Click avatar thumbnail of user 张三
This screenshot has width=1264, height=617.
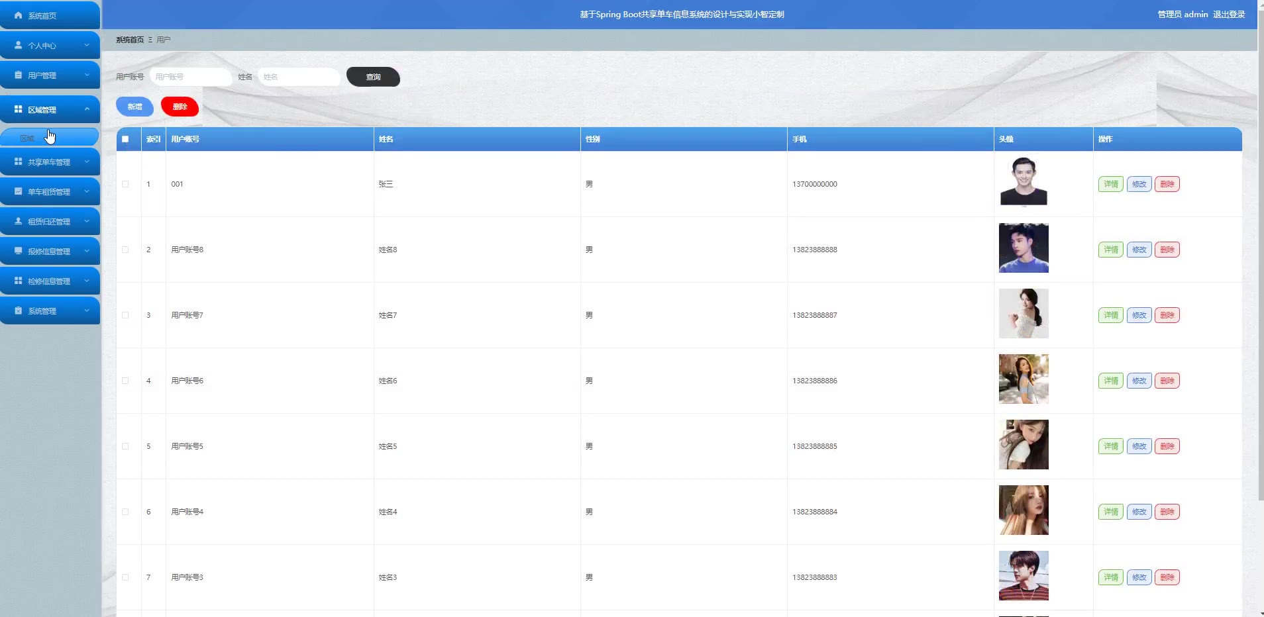point(1024,182)
